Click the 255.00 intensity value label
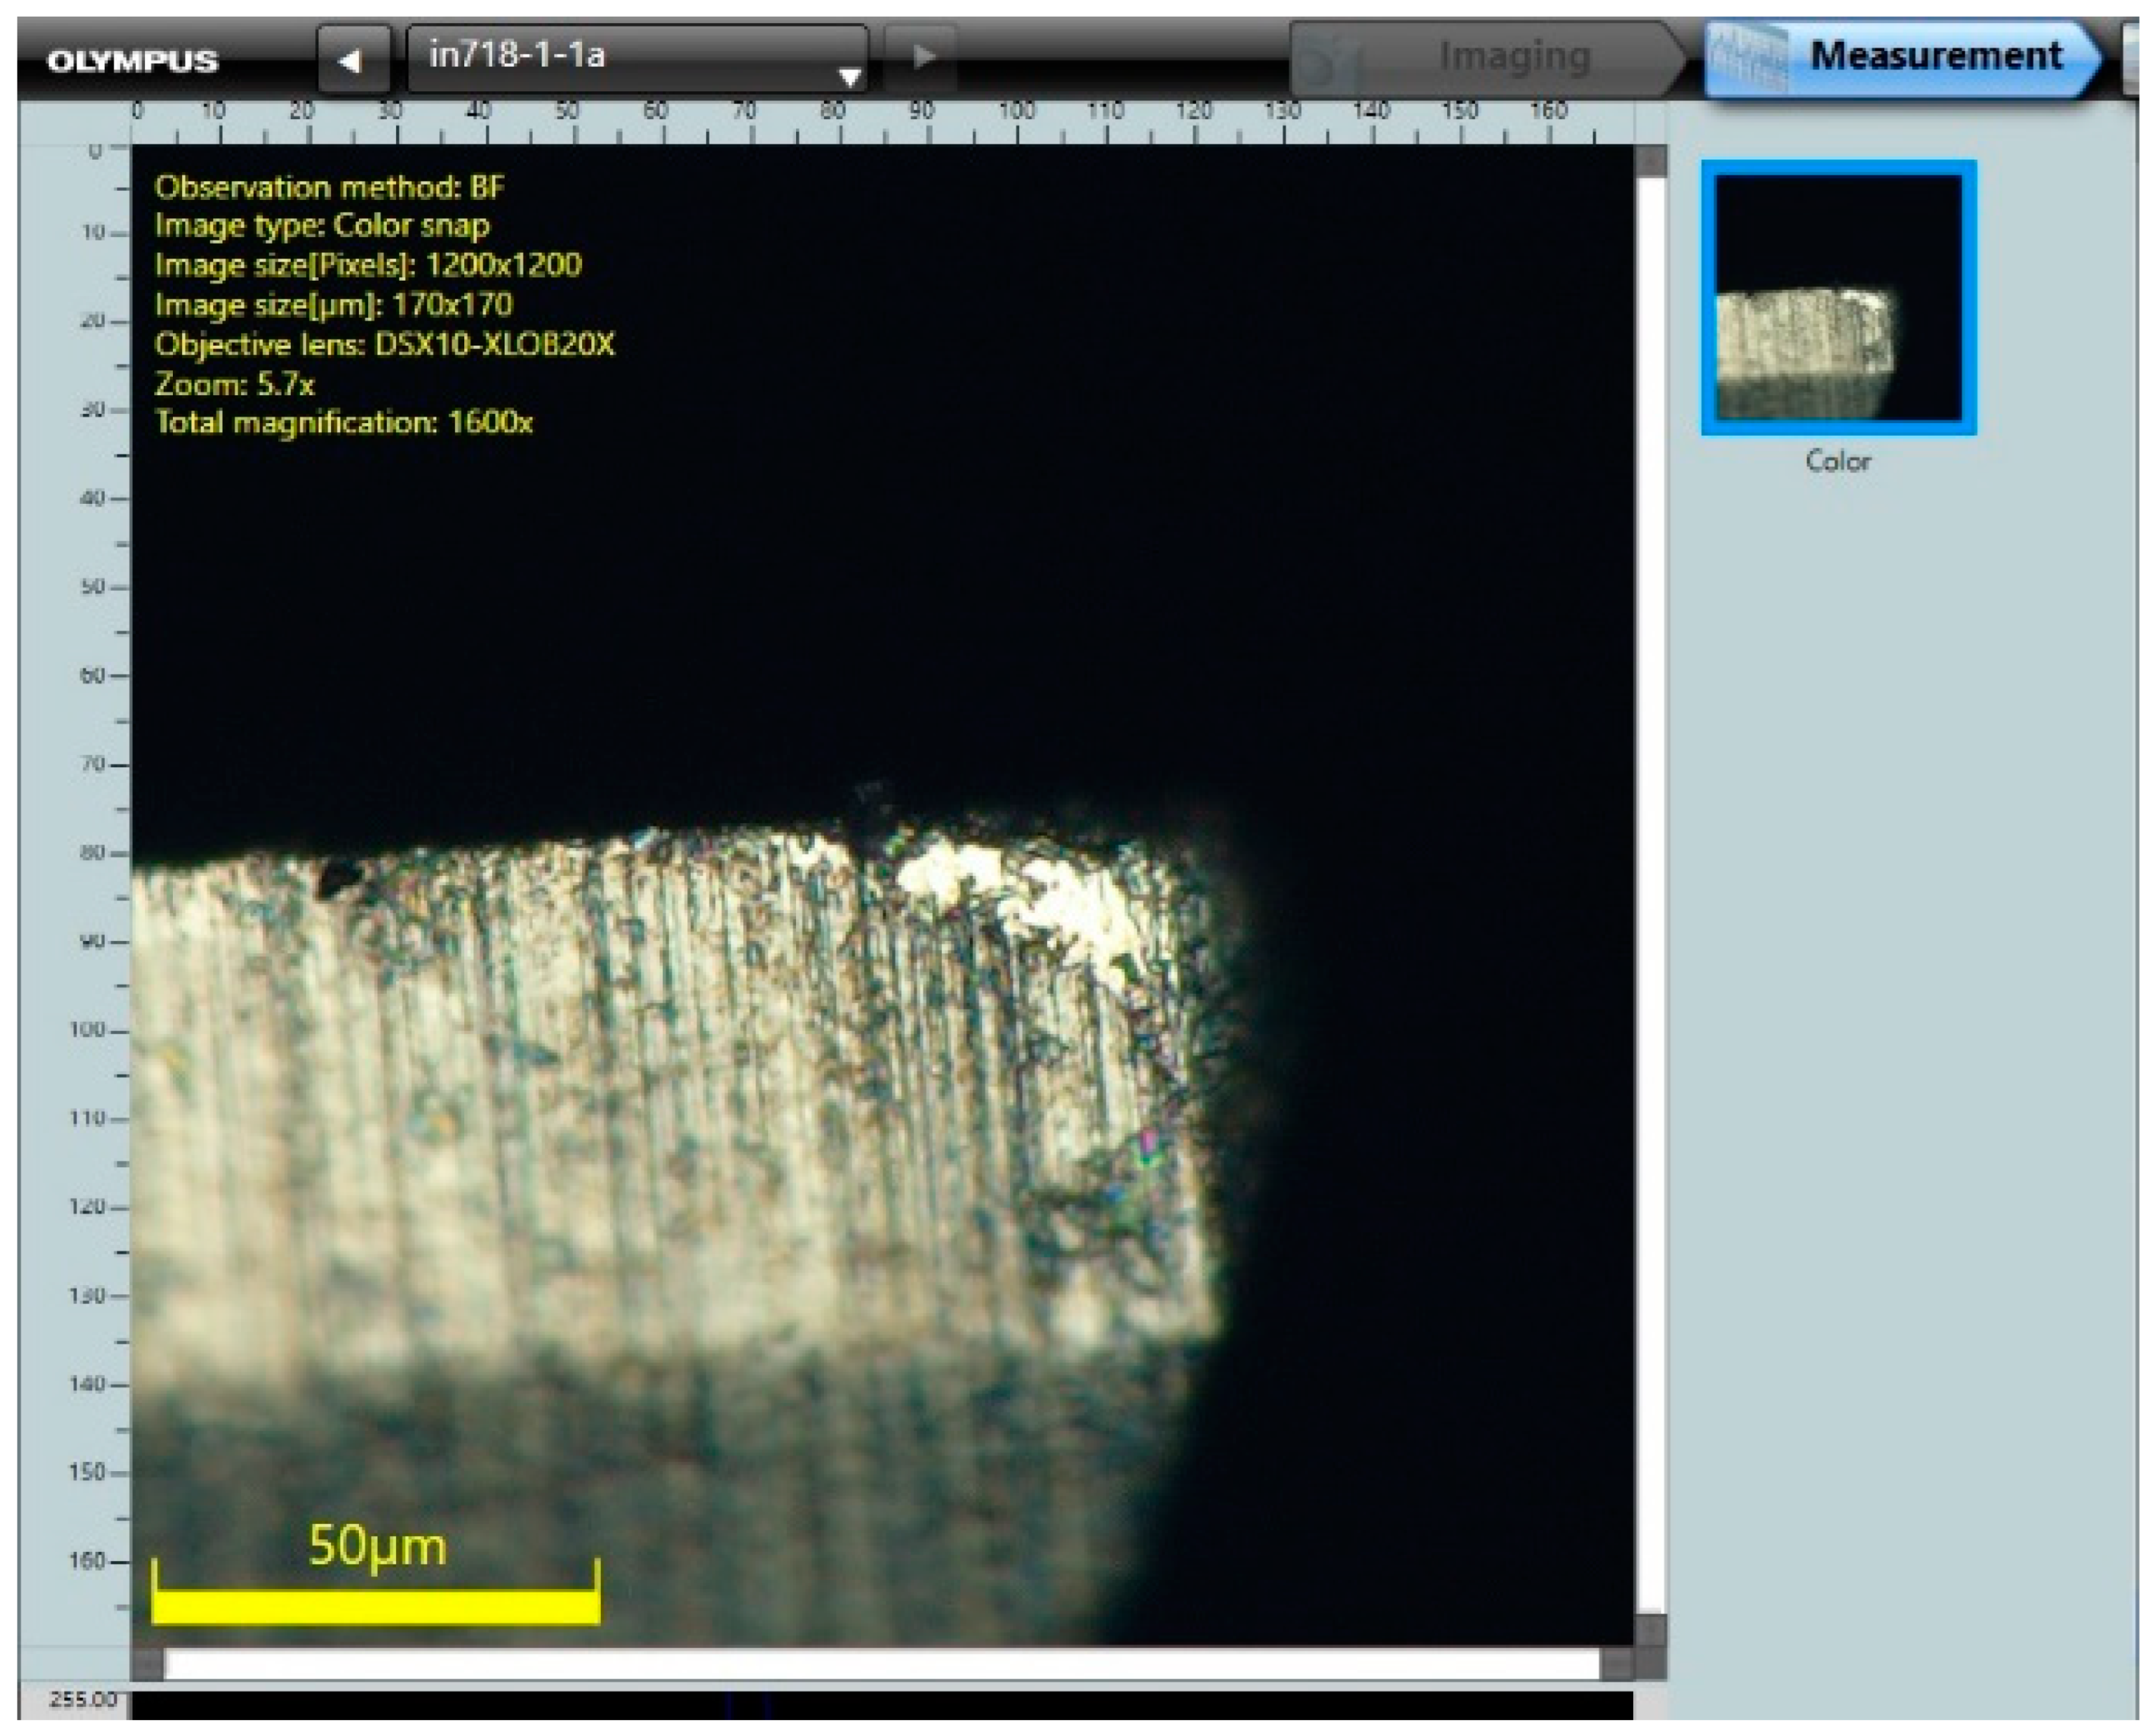The image size is (2151, 1736). click(x=83, y=1700)
